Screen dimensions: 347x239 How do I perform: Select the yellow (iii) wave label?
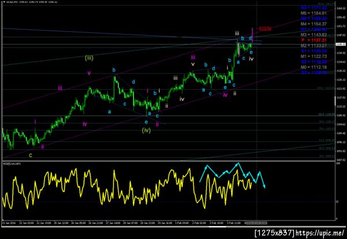[89, 58]
